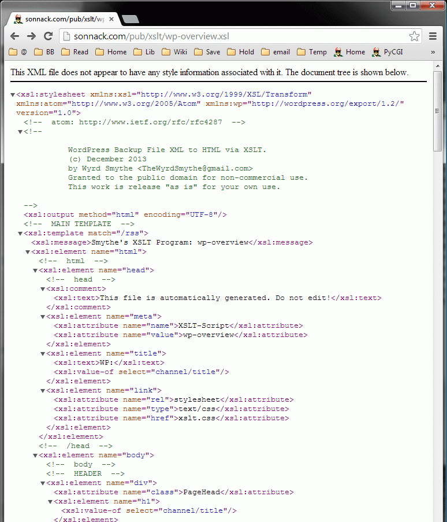447x522 pixels.
Task: Click the vertical scrollbar down arrow
Action: pos(438,518)
